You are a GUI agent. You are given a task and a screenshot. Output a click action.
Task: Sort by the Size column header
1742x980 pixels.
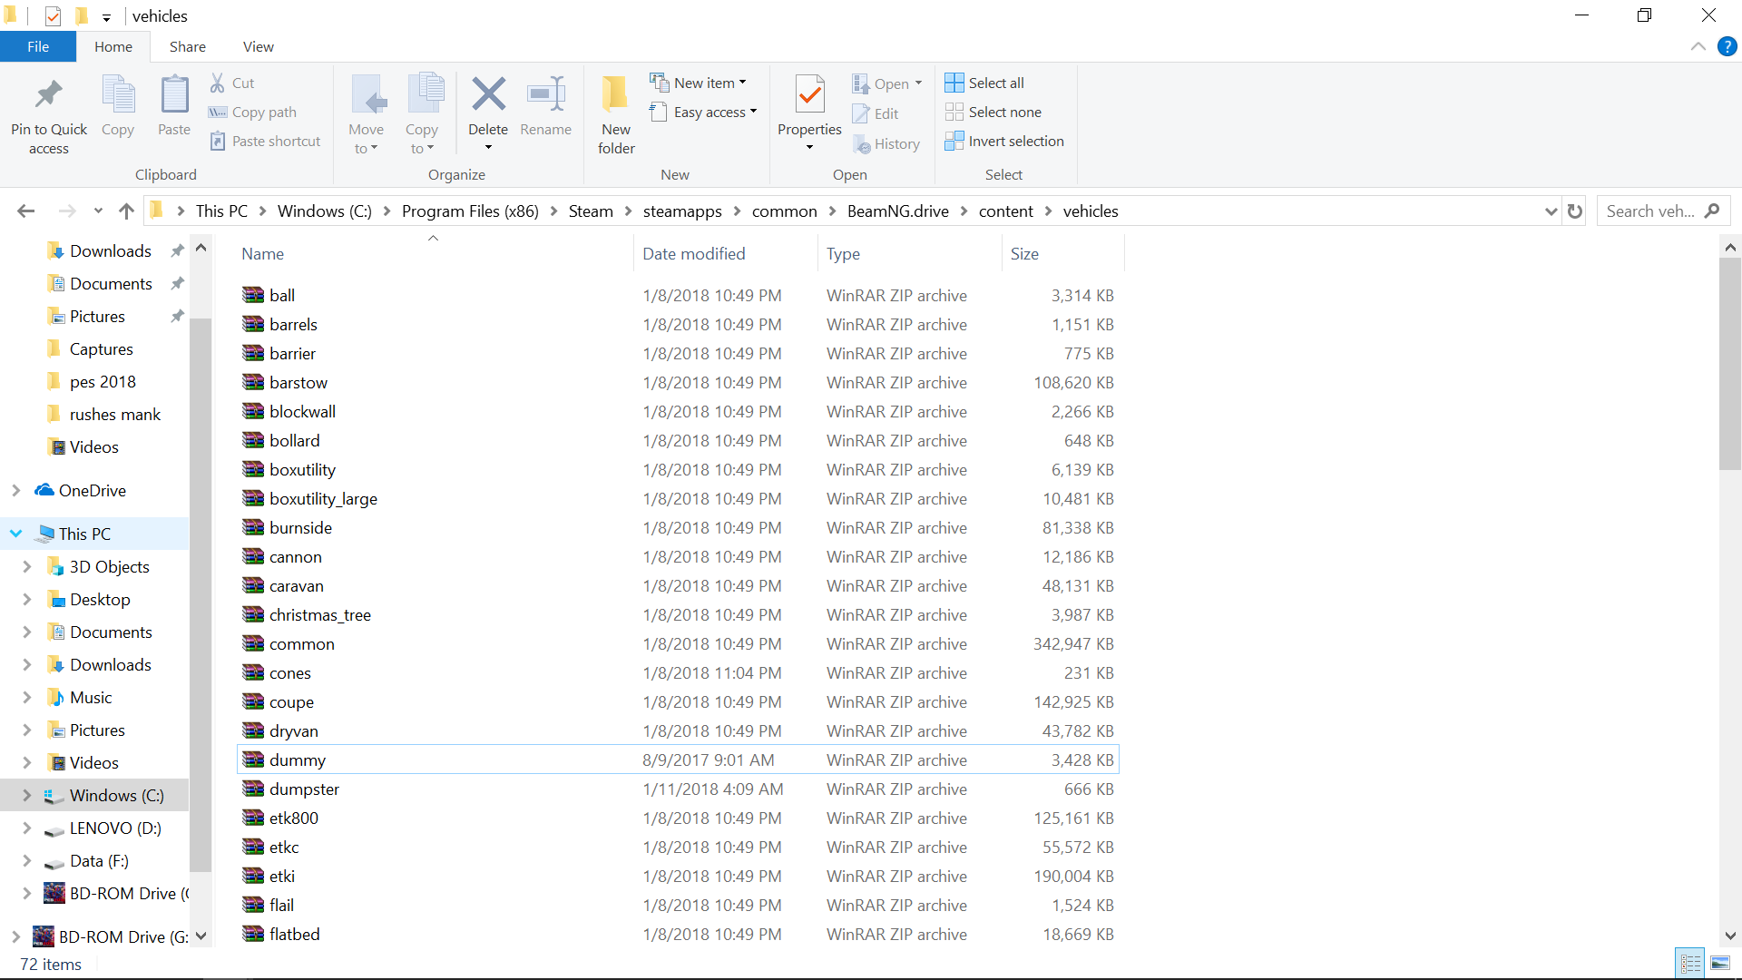coord(1062,253)
